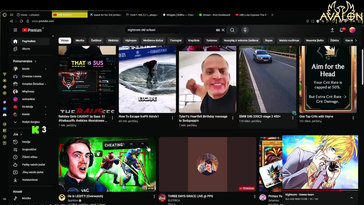364x205 pixels.
Task: Open the YouTube hamburger guide menu
Action: pos(15,30)
